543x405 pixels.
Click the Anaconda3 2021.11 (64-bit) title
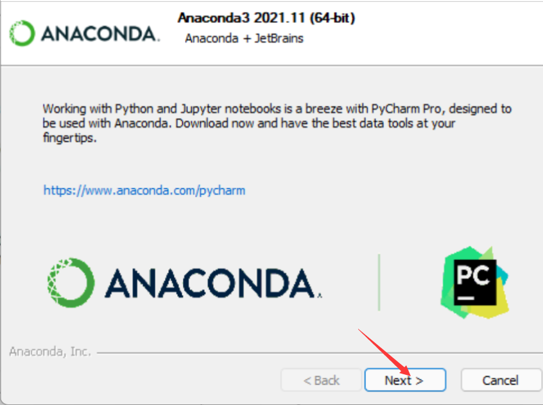pyautogui.click(x=266, y=18)
